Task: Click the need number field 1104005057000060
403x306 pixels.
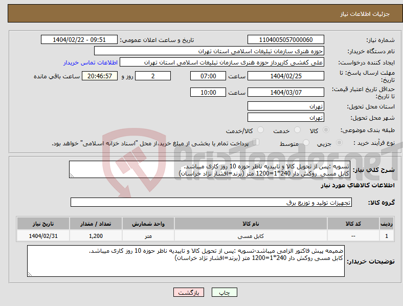Action: pos(286,39)
